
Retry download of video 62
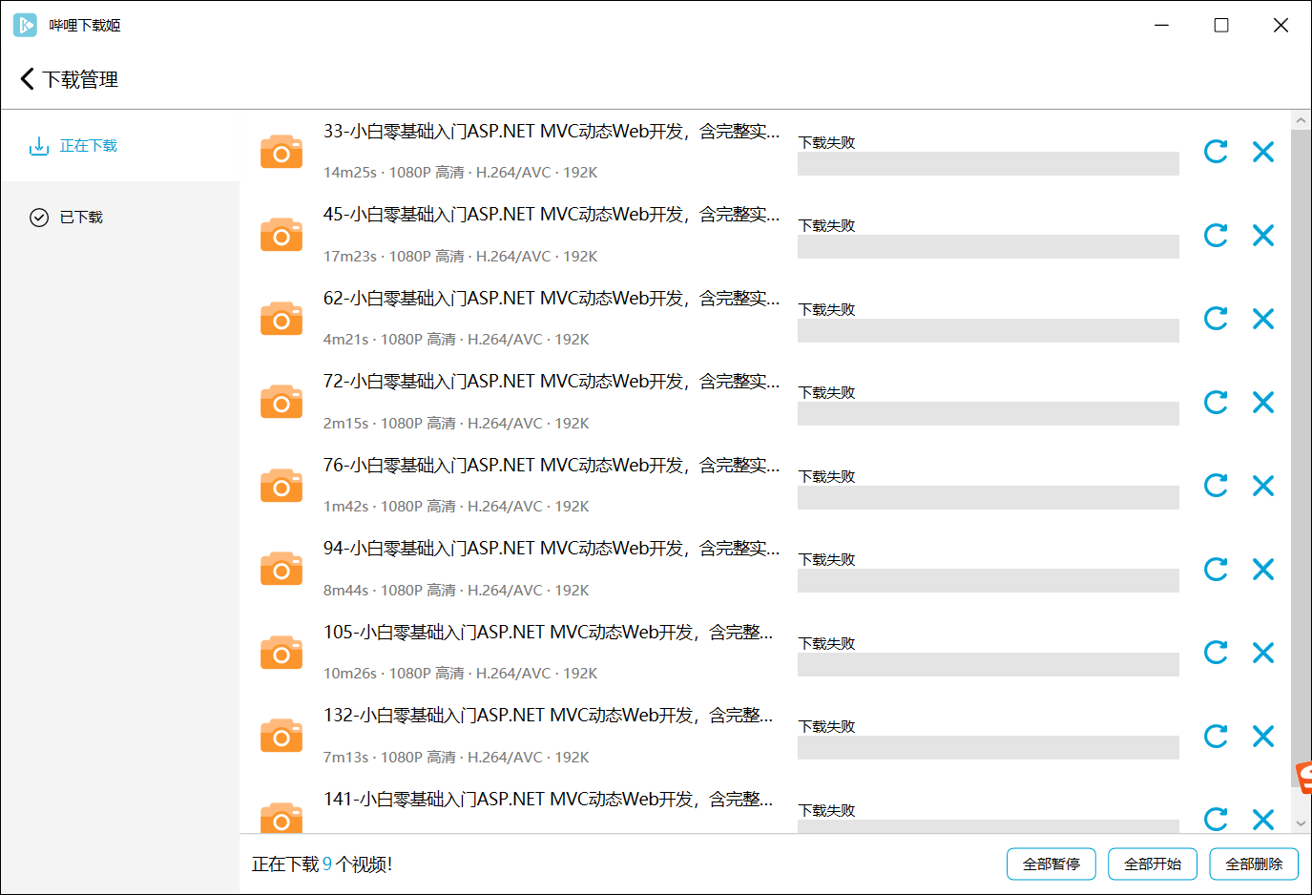point(1216,319)
